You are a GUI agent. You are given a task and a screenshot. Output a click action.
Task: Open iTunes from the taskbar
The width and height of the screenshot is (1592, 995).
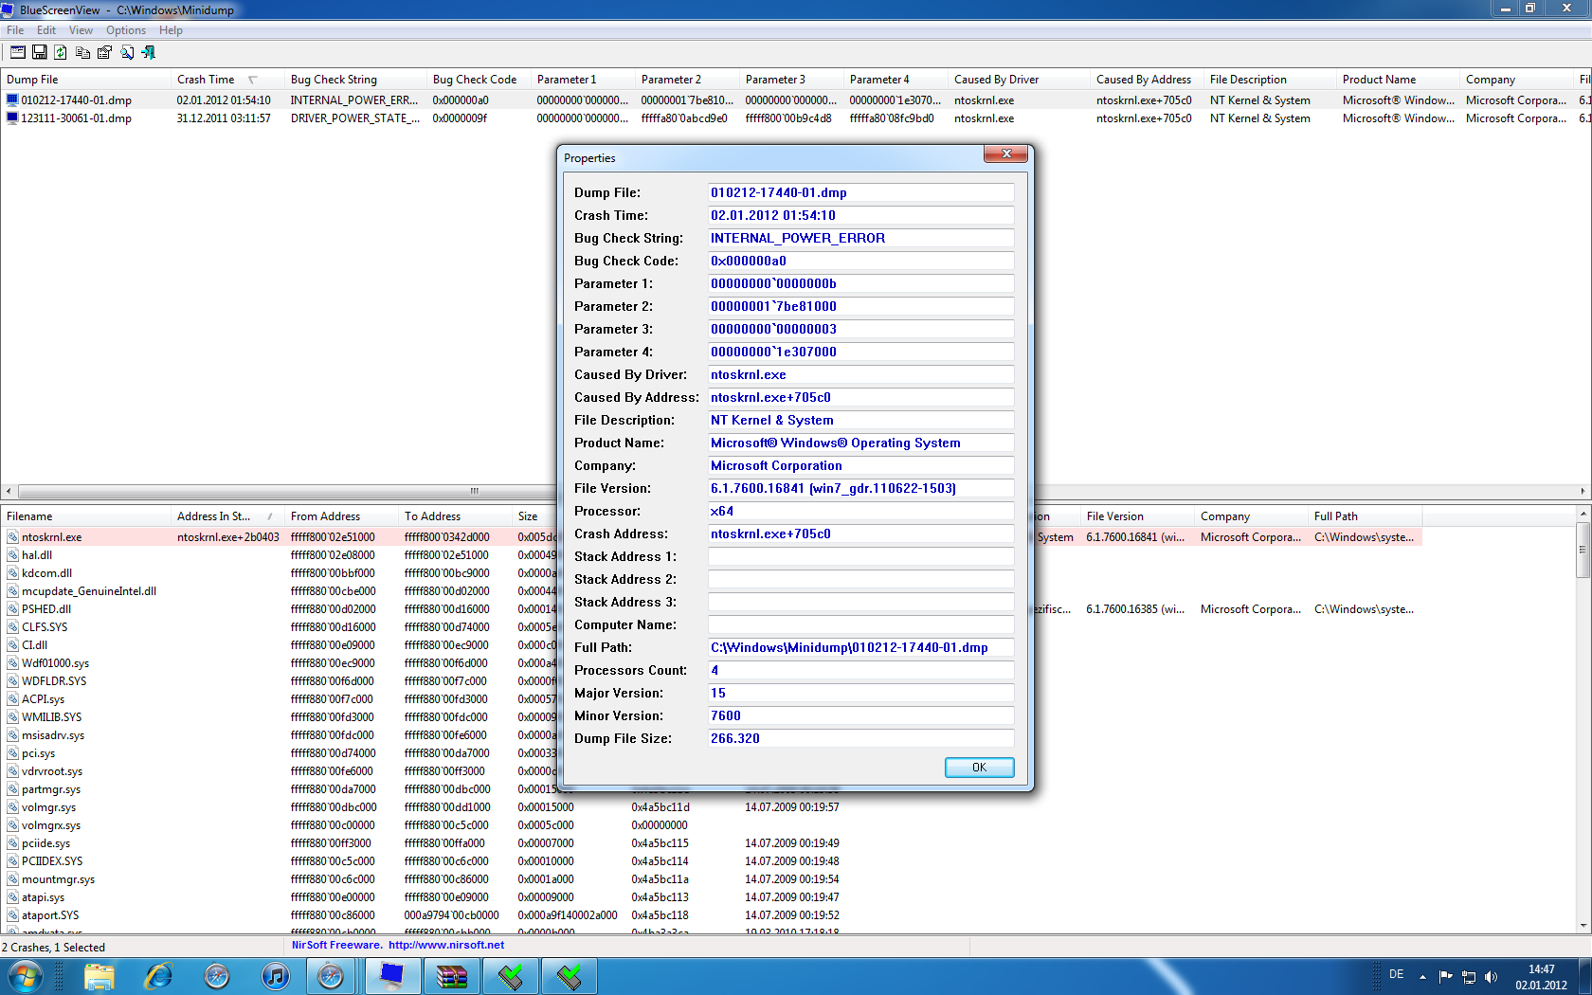click(276, 976)
